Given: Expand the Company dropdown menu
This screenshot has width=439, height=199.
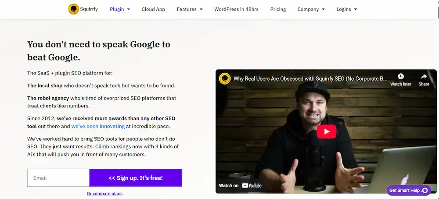Looking at the screenshot, I should coord(311,9).
